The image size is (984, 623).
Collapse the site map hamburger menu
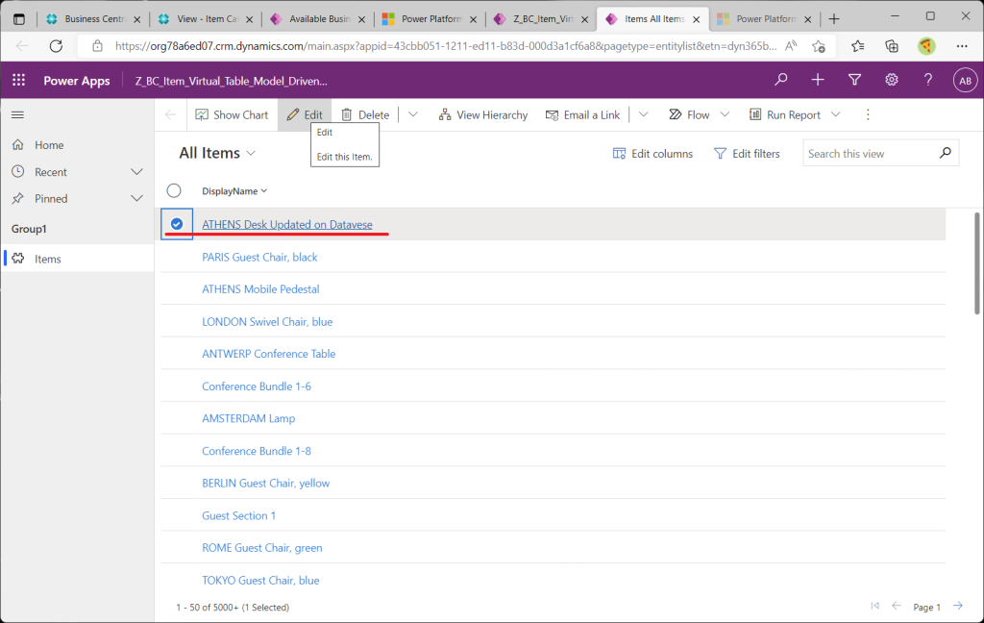(17, 115)
